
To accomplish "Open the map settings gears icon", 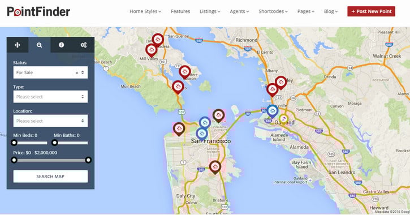I will coord(83,45).
